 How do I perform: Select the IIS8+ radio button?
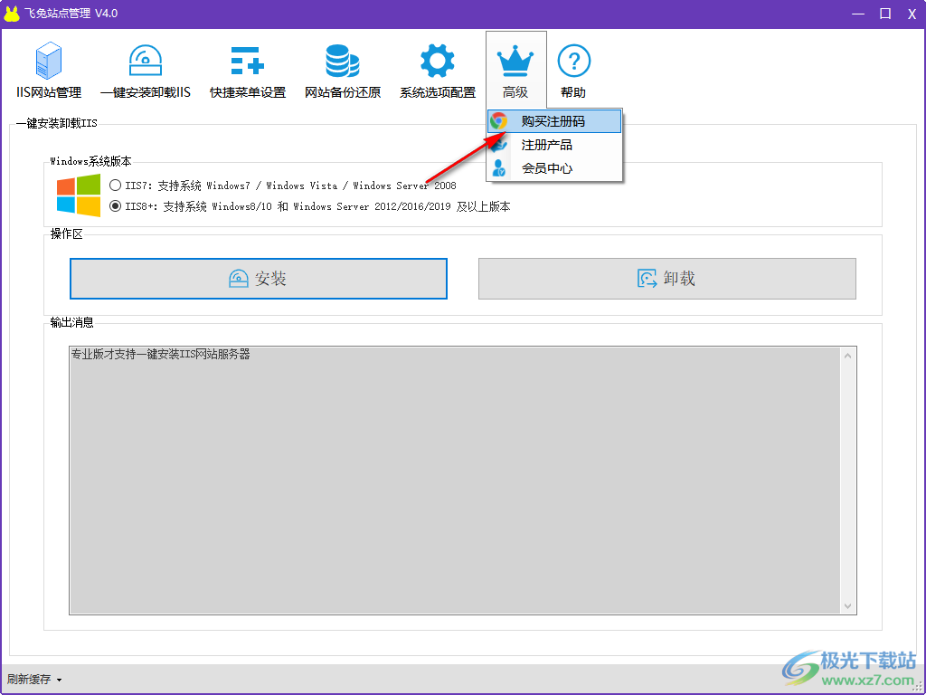pos(116,206)
